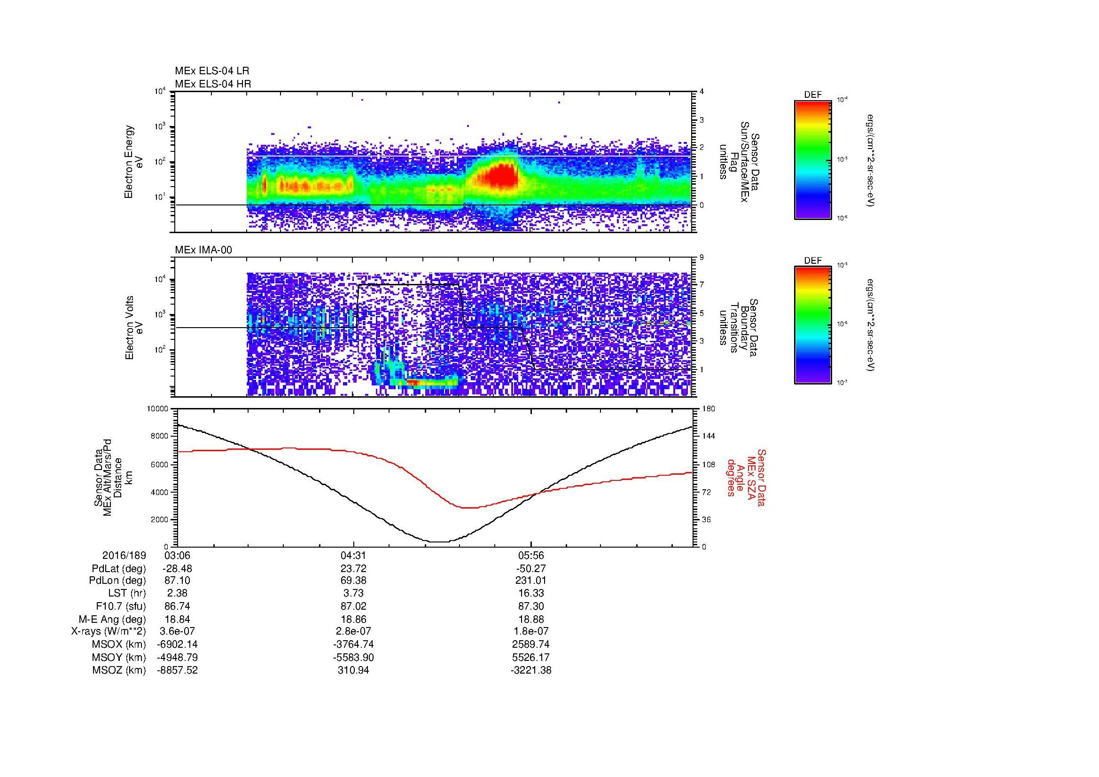
Task: Select the PdLat (deg) row label
Action: [119, 569]
